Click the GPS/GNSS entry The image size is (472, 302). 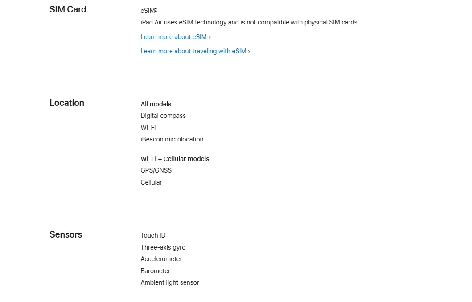tap(156, 170)
